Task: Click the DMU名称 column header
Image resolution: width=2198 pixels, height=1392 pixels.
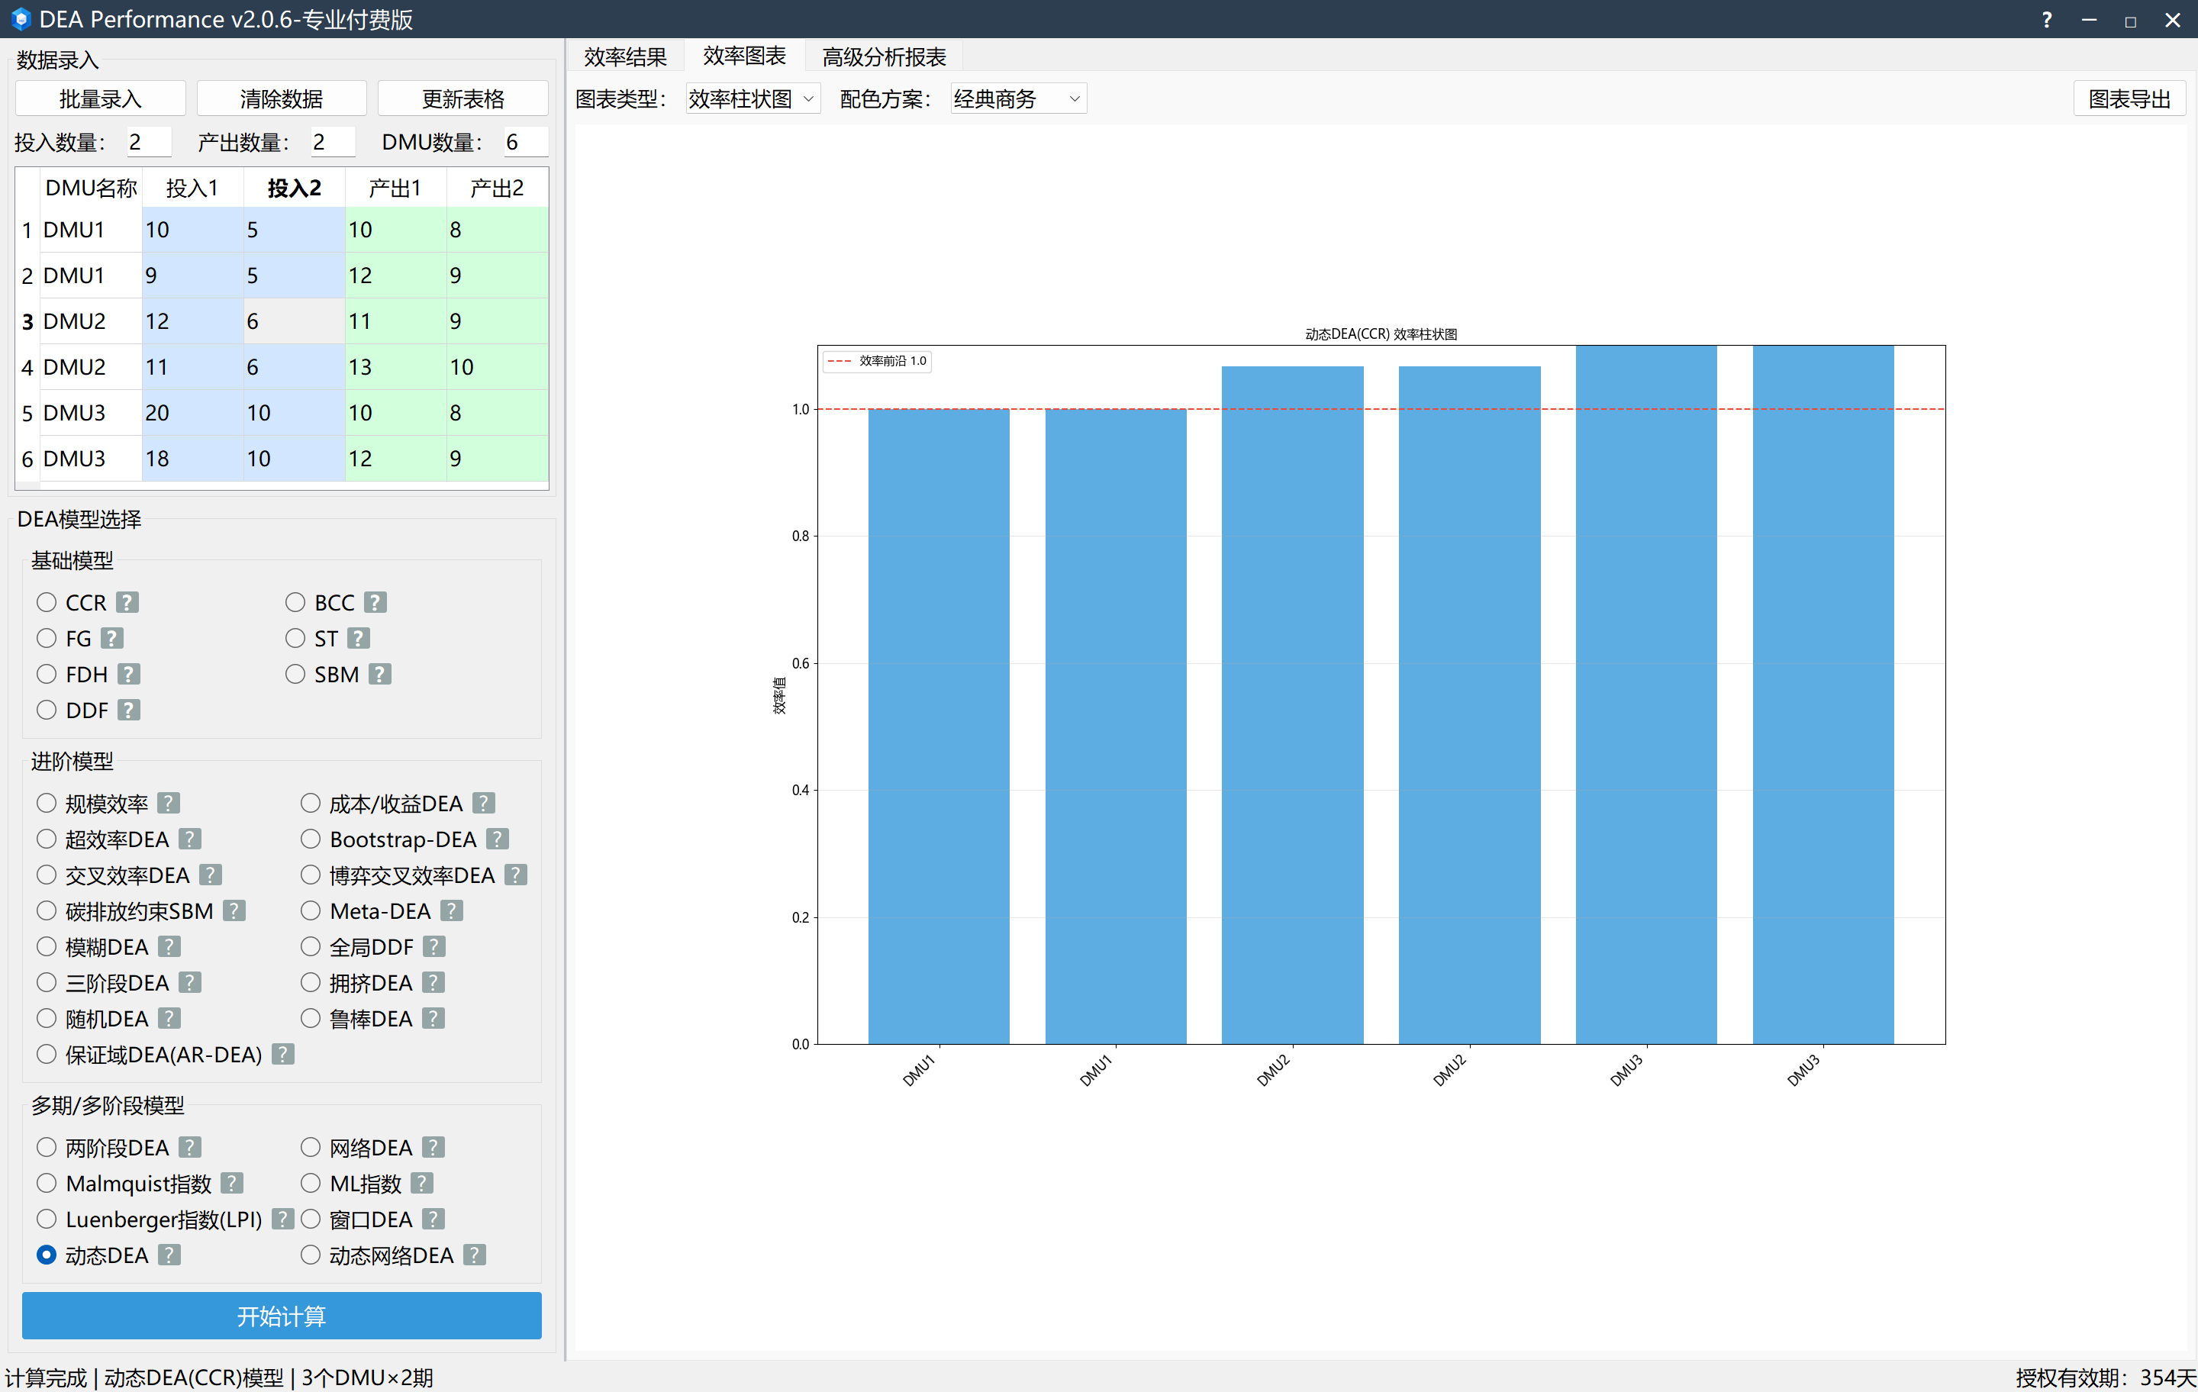Action: pos(90,188)
